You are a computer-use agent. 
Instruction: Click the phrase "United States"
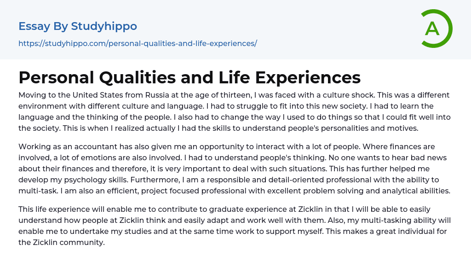[x=91, y=95]
